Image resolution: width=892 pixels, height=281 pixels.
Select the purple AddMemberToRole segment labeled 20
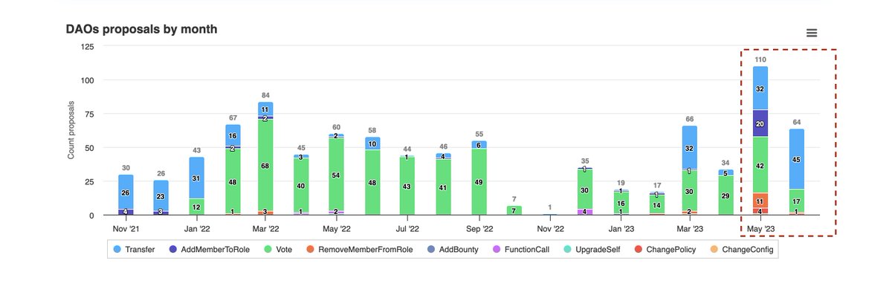[760, 123]
